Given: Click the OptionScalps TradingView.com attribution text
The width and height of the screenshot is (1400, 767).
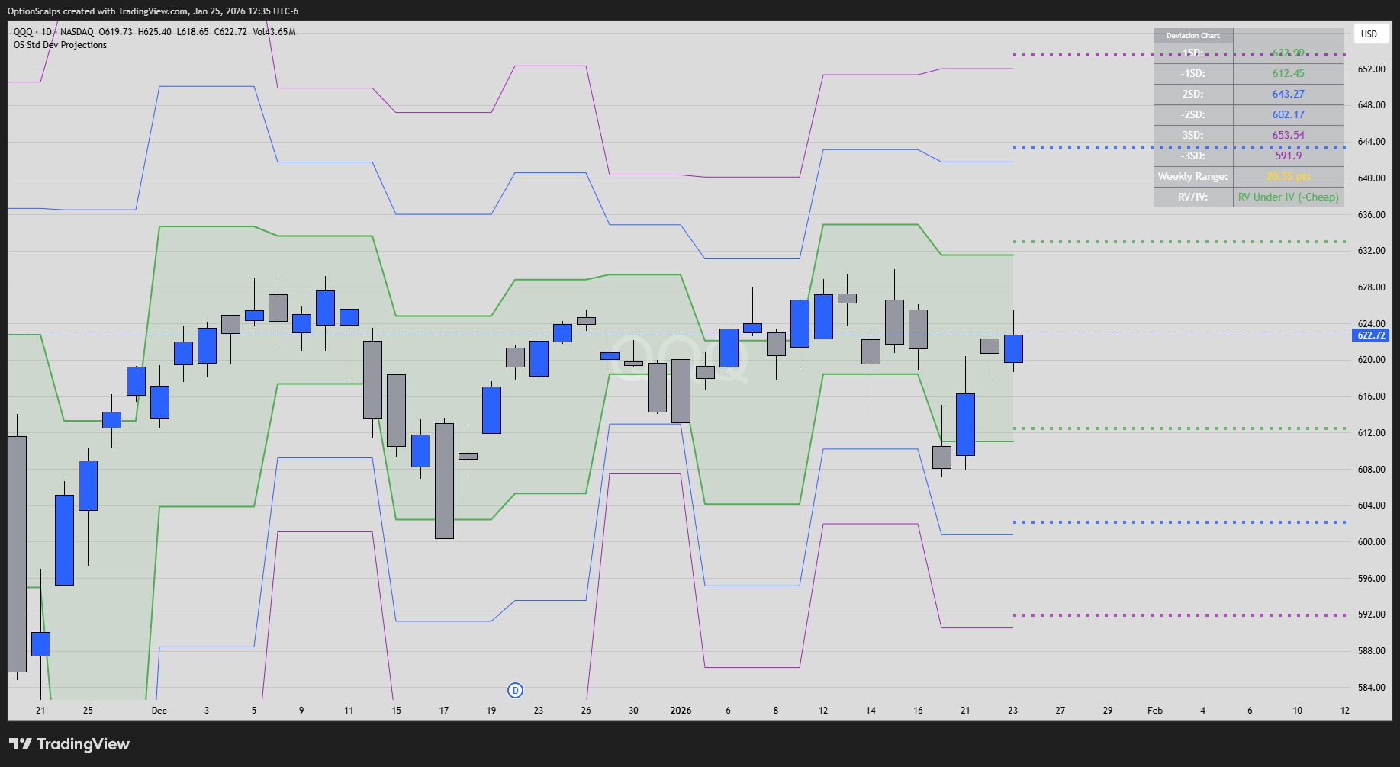Looking at the screenshot, I should 153,11.
